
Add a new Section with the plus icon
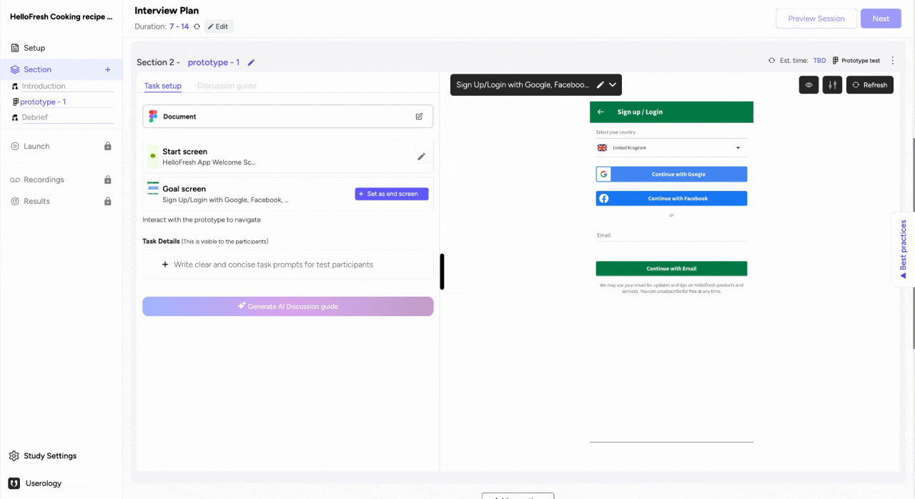coord(107,69)
